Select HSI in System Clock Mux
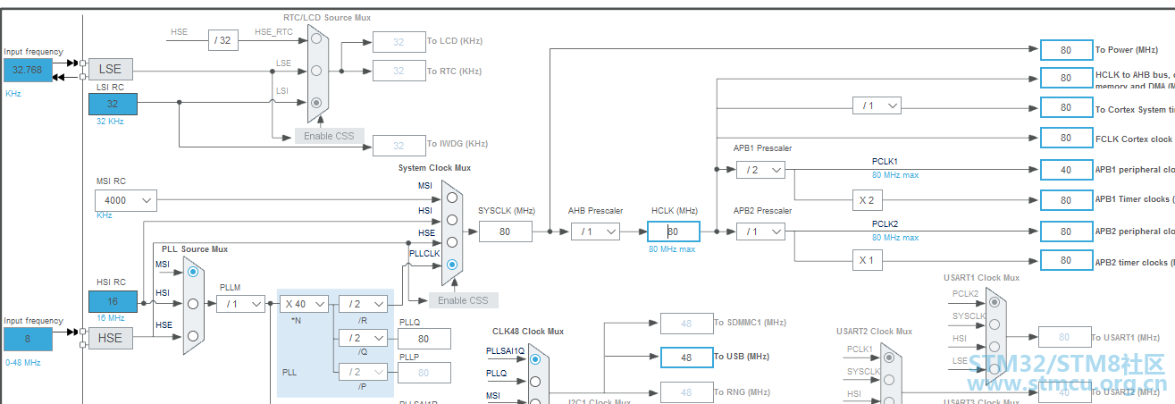The image size is (1175, 404). 452,220
